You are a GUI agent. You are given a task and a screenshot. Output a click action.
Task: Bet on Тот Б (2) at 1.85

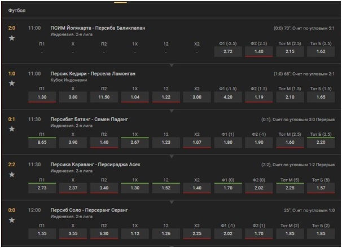tap(321, 233)
